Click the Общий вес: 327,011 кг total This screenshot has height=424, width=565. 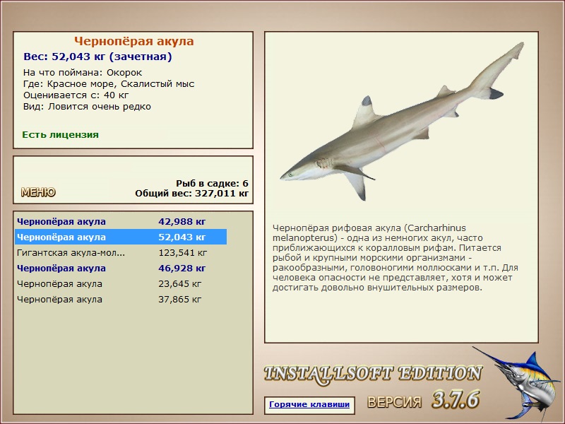pos(191,194)
